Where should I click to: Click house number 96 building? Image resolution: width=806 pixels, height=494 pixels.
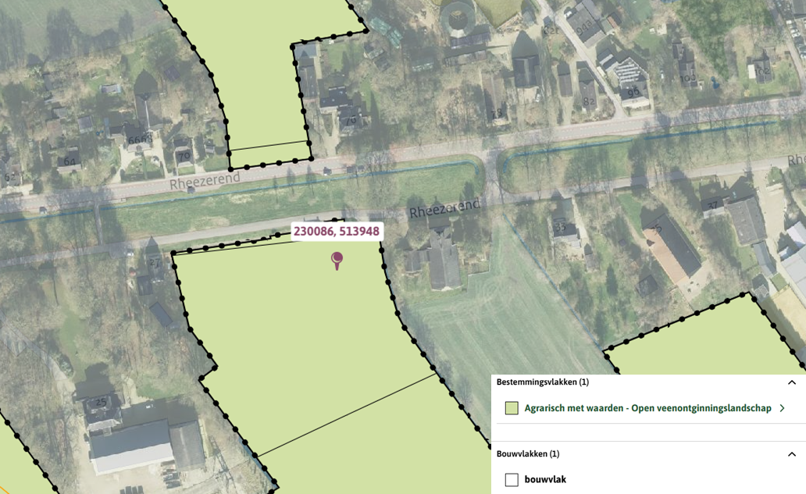pyautogui.click(x=633, y=92)
